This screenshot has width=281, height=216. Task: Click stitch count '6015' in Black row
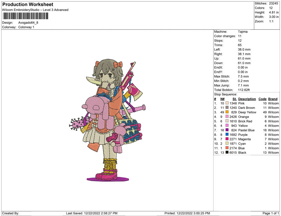tap(233, 153)
